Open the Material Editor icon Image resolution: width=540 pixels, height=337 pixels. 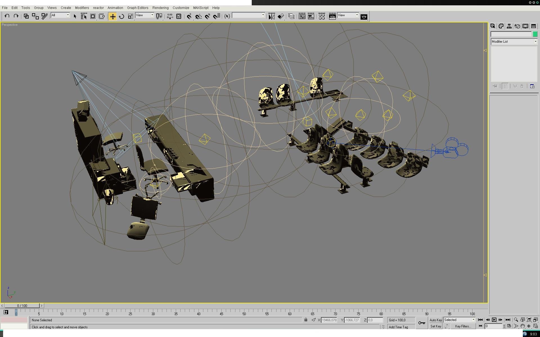coord(321,17)
